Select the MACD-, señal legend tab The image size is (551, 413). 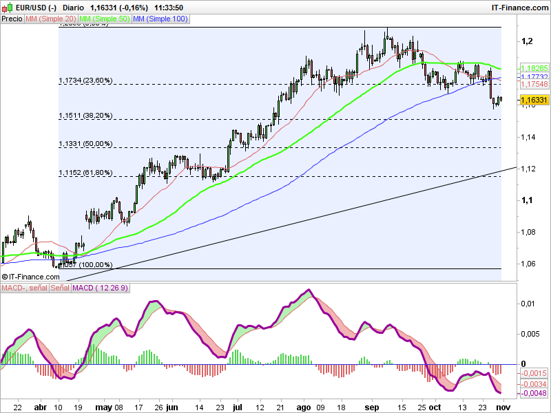24,288
